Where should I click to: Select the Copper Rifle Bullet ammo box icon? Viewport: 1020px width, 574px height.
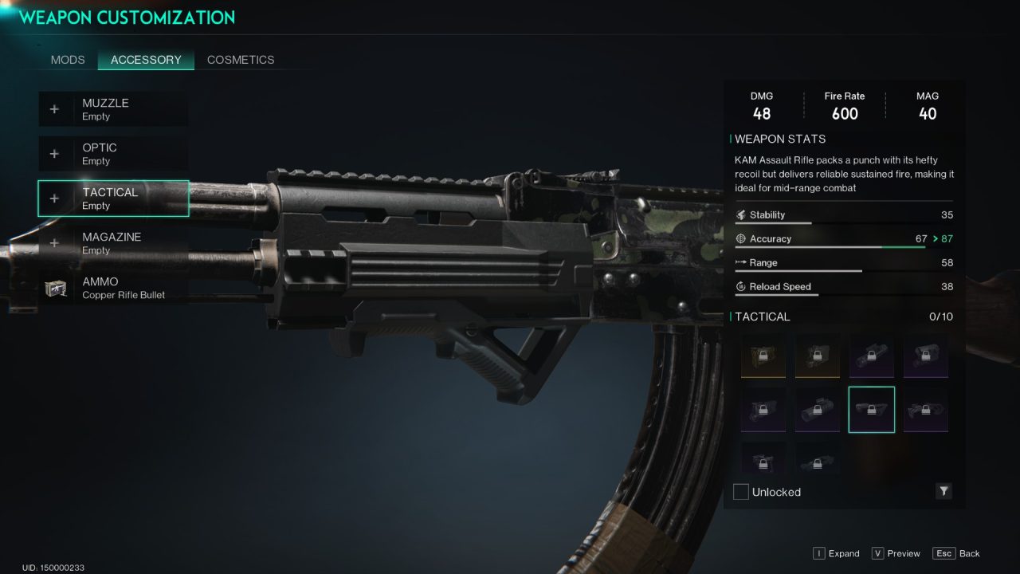pyautogui.click(x=55, y=288)
